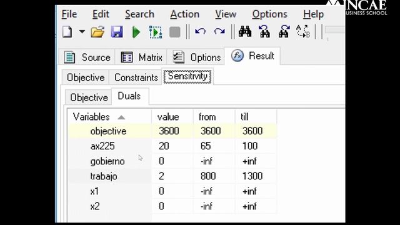Click the Replace A to B icon
The height and width of the screenshot is (225, 400).
pos(303,32)
